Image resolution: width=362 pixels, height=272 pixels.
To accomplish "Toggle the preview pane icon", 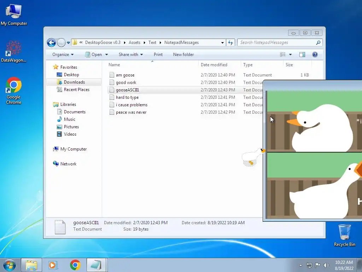I will (x=302, y=55).
